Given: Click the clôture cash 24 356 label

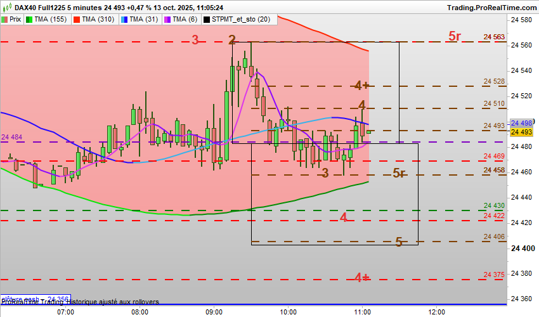Looking at the screenshot, I should 36,299.
